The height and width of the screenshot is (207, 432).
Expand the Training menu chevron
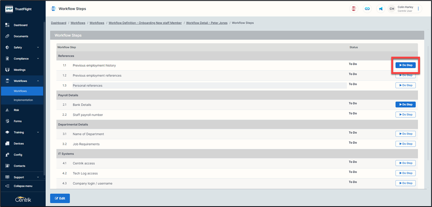click(38, 132)
